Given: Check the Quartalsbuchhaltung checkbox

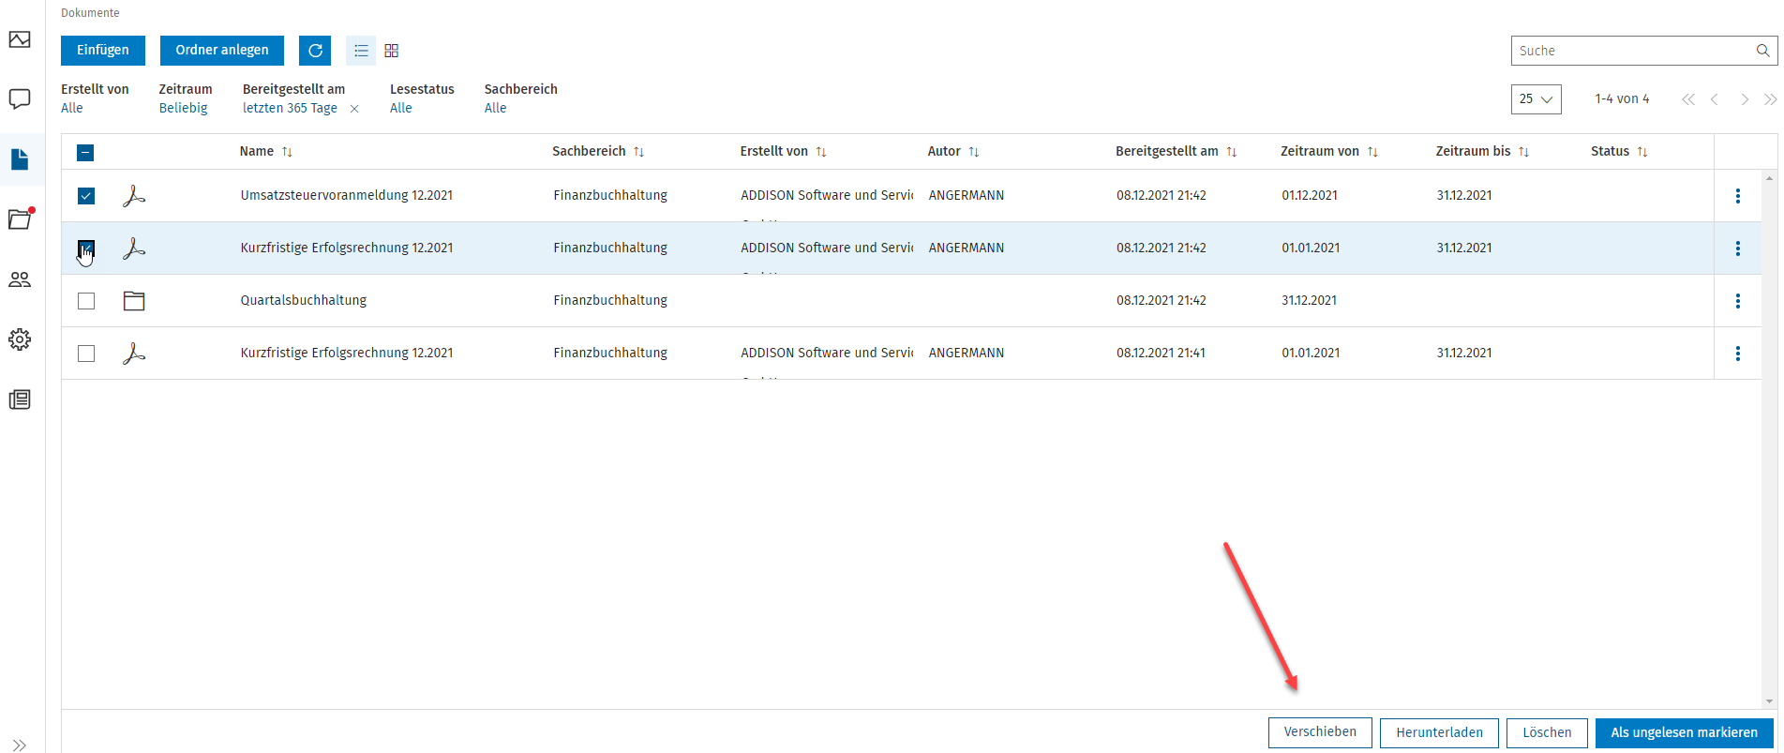Looking at the screenshot, I should click(86, 301).
